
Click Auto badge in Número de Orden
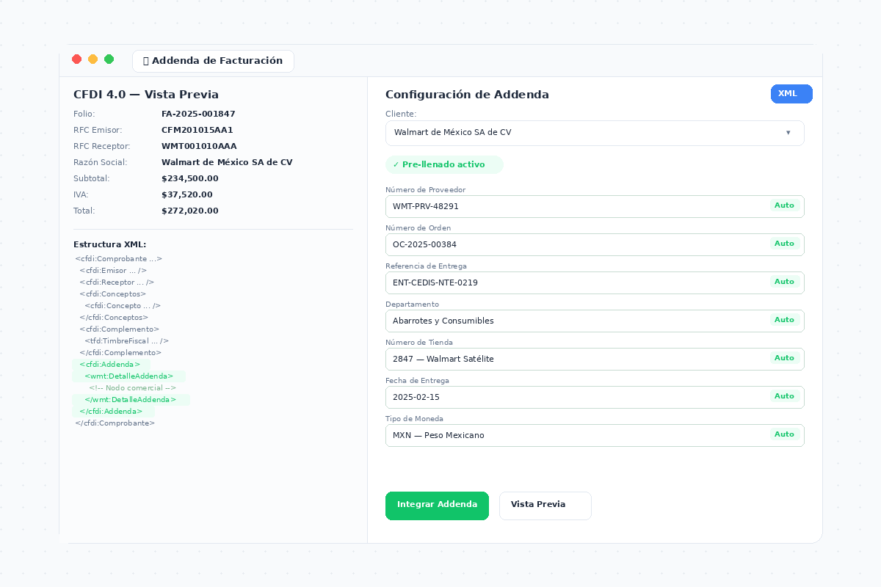(x=784, y=244)
